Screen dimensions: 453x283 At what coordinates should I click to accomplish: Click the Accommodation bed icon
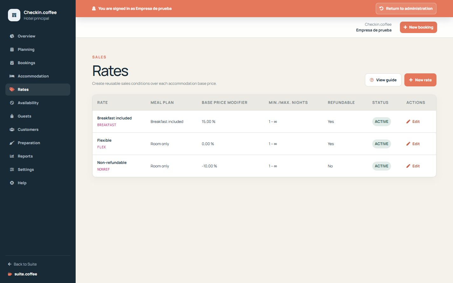[12, 76]
